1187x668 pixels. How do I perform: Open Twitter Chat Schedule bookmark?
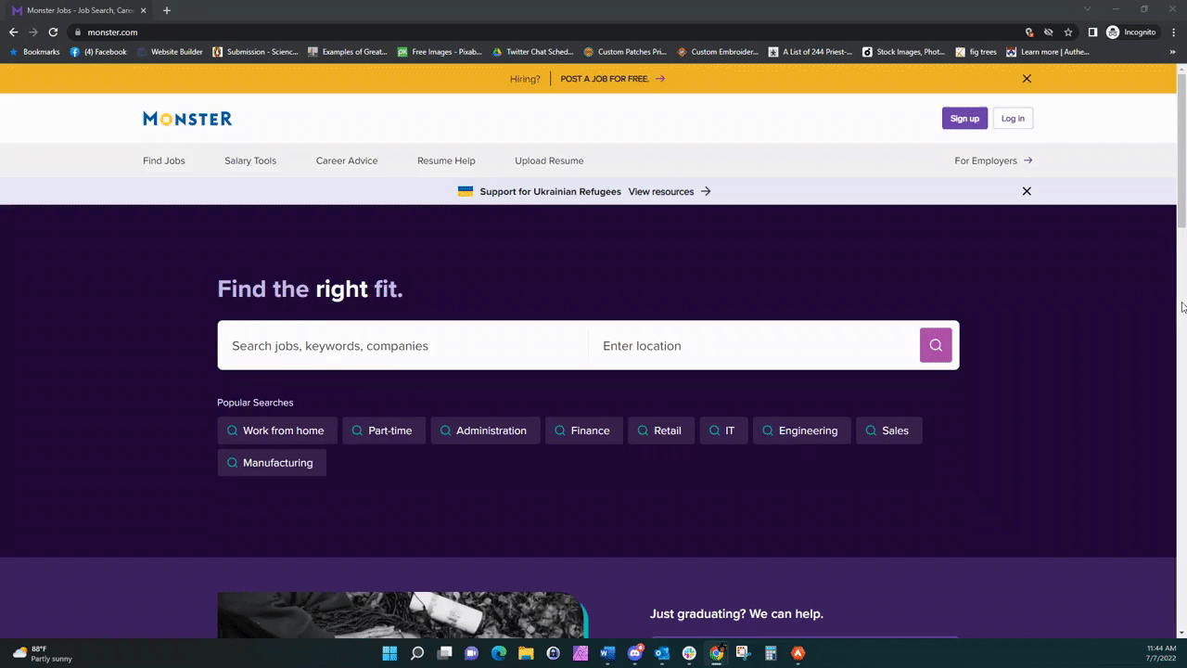533,52
